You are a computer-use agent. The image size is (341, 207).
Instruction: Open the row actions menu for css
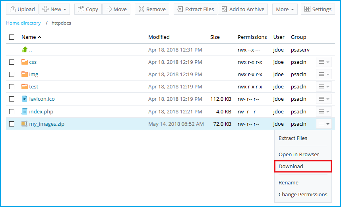[x=324, y=62]
